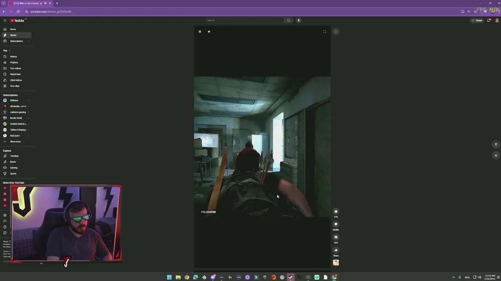Open the Create button menu
Viewport: 501px width, 281px height.
pyautogui.click(x=477, y=20)
